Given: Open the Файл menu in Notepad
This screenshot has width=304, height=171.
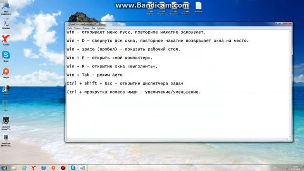Looking at the screenshot, I should coord(69,28).
